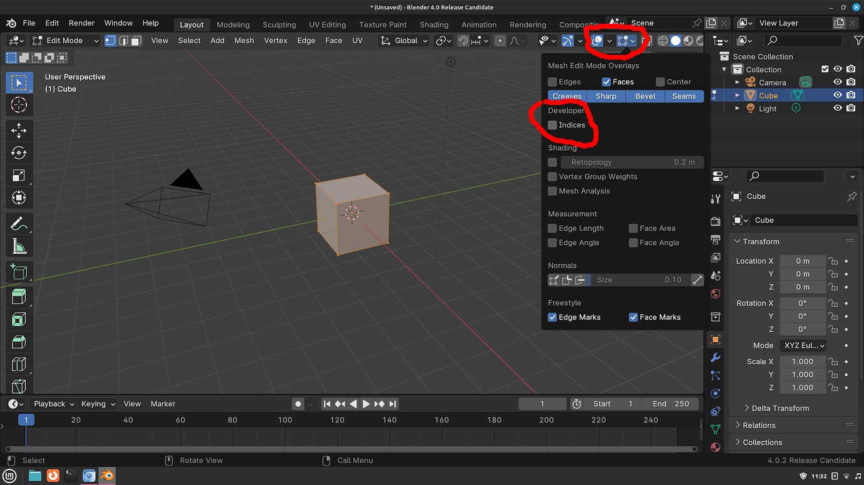
Task: Click the Location X field
Action: point(803,261)
